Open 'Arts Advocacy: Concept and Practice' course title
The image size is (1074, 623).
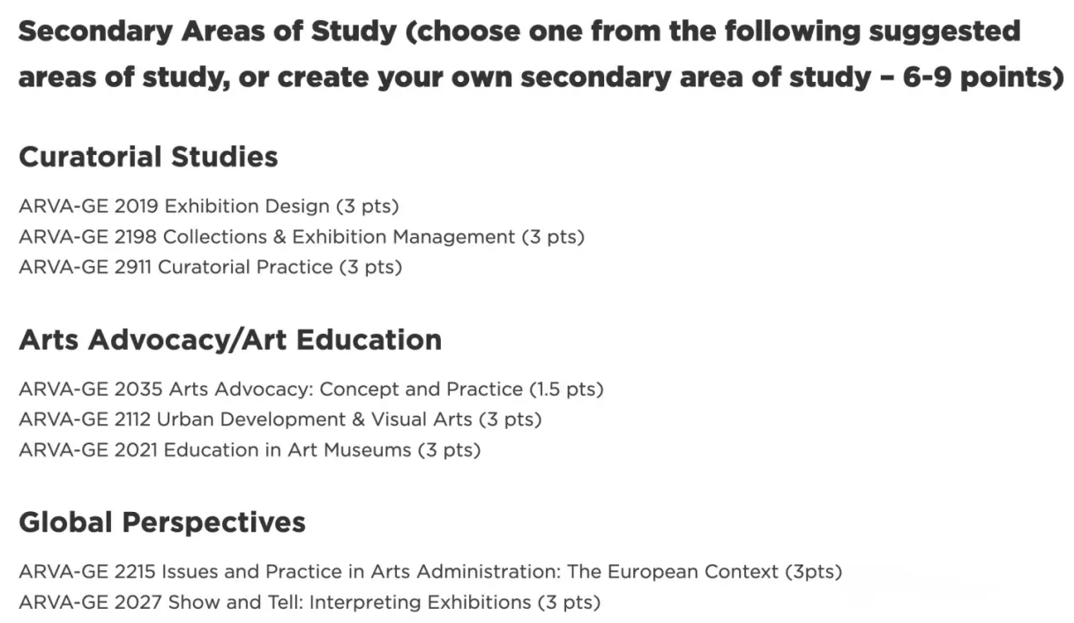pyautogui.click(x=346, y=389)
